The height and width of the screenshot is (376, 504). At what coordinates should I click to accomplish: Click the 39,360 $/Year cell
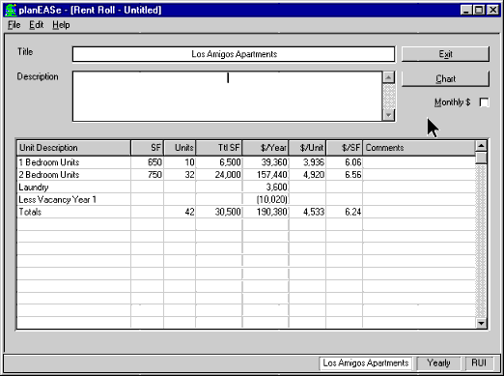(266, 162)
